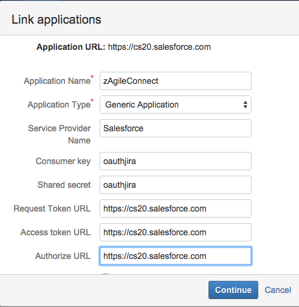Cancel the Link applications dialog
Viewport: 299px width, 307px height.
[x=278, y=290]
